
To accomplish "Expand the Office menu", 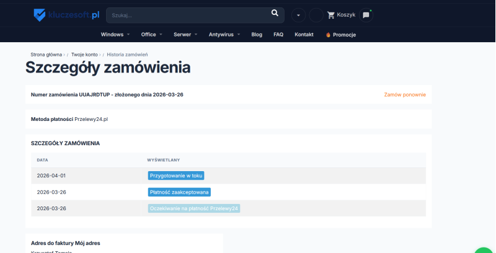I will (x=151, y=35).
